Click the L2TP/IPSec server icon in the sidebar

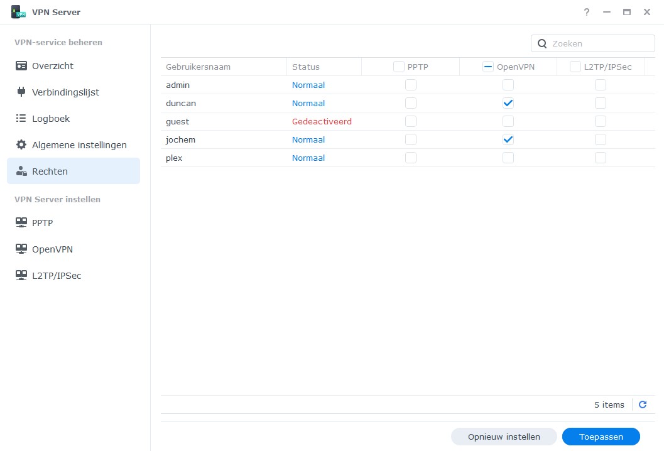21,275
